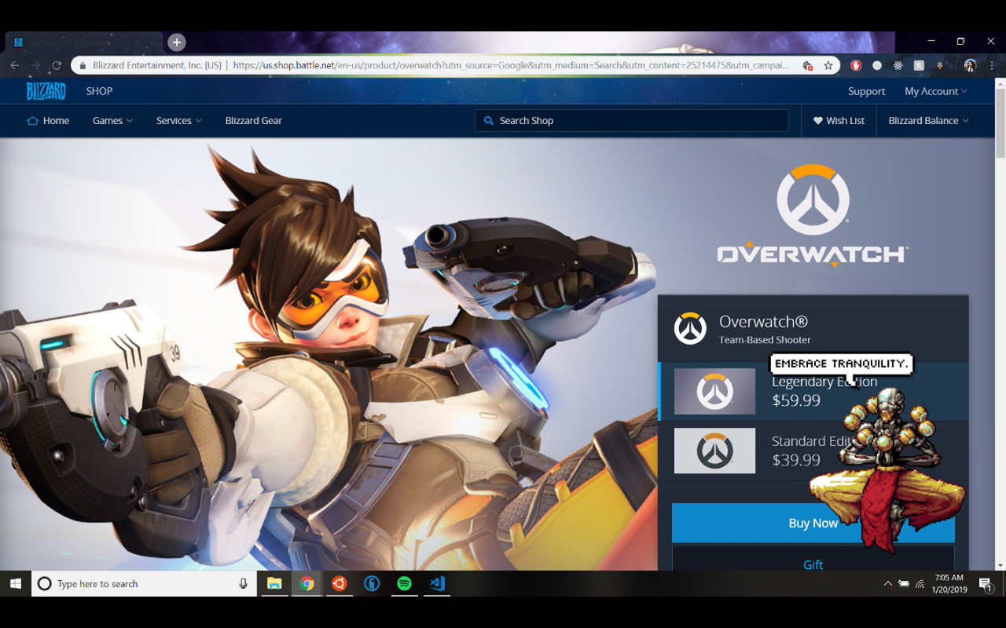Click the Legendary Edition thumbnail image

coord(714,391)
